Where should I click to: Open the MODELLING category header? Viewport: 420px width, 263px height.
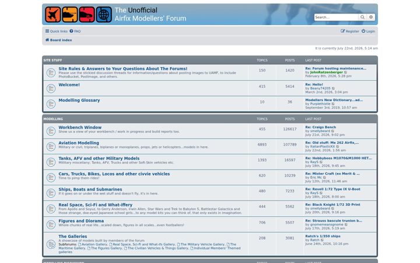pos(53,119)
